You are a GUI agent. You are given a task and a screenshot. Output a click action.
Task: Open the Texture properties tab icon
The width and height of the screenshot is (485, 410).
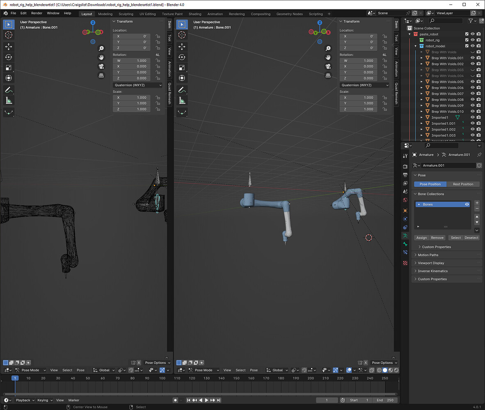click(x=405, y=263)
